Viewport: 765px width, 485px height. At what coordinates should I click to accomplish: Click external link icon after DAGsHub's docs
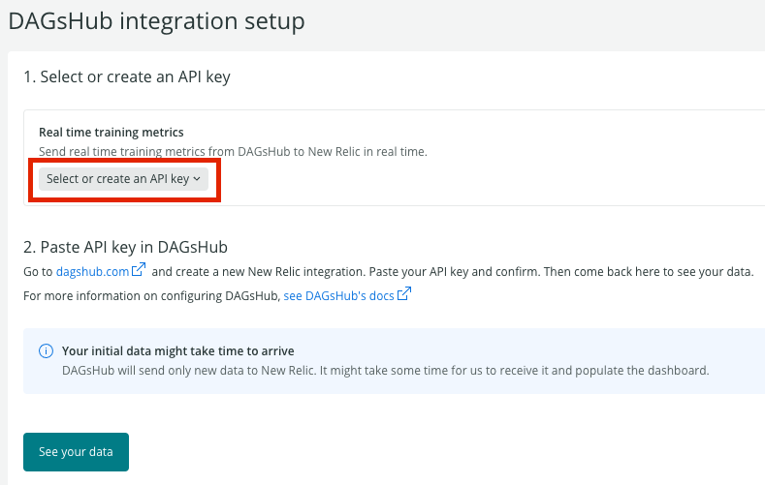[404, 294]
